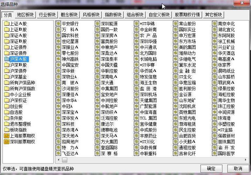Screen dimensions: 251x175
Task: Switch to the 风格板块 tab
Action: (x=91, y=15)
